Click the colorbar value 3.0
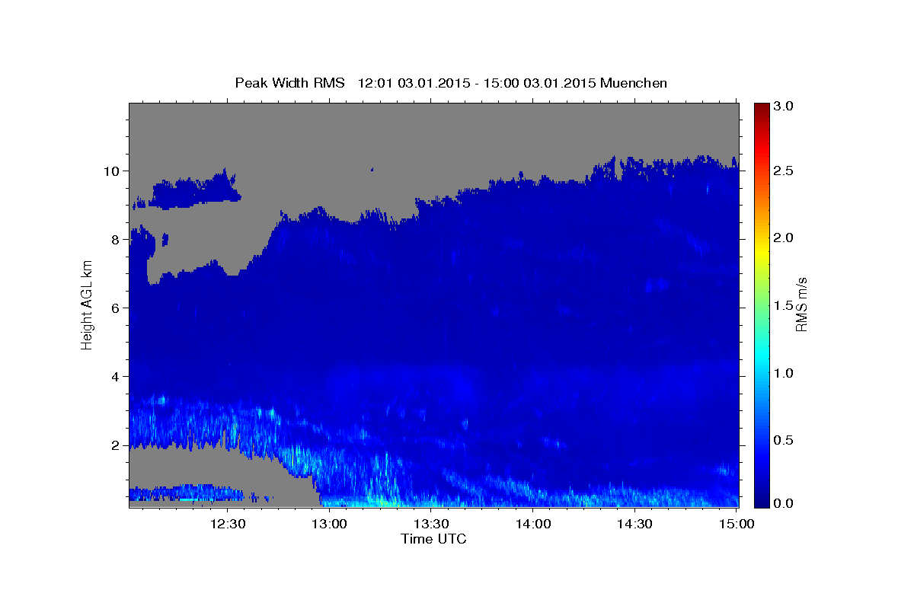 point(785,107)
